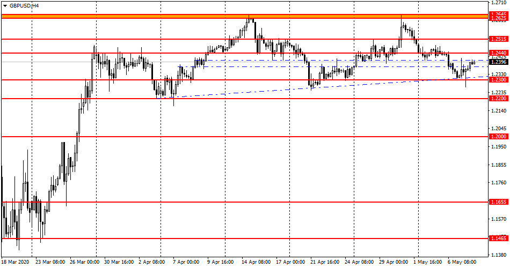The width and height of the screenshot is (510, 268).
Task: Select the 1.2625 red price label
Action: pos(499,18)
